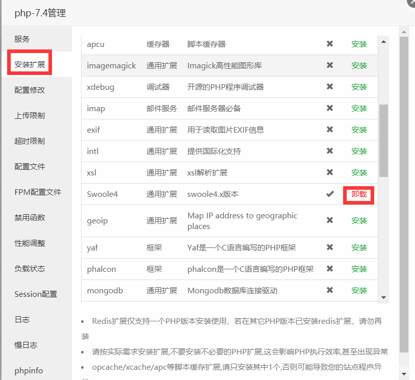This screenshot has height=380, width=415.
Task: Click the X status icon for geoip
Action: (x=330, y=220)
